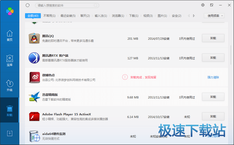Click the 卸载完成，发现残留 status message
234x145 pixels.
(143, 77)
